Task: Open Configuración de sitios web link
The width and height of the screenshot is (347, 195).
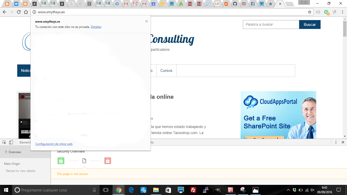Action: (x=54, y=144)
